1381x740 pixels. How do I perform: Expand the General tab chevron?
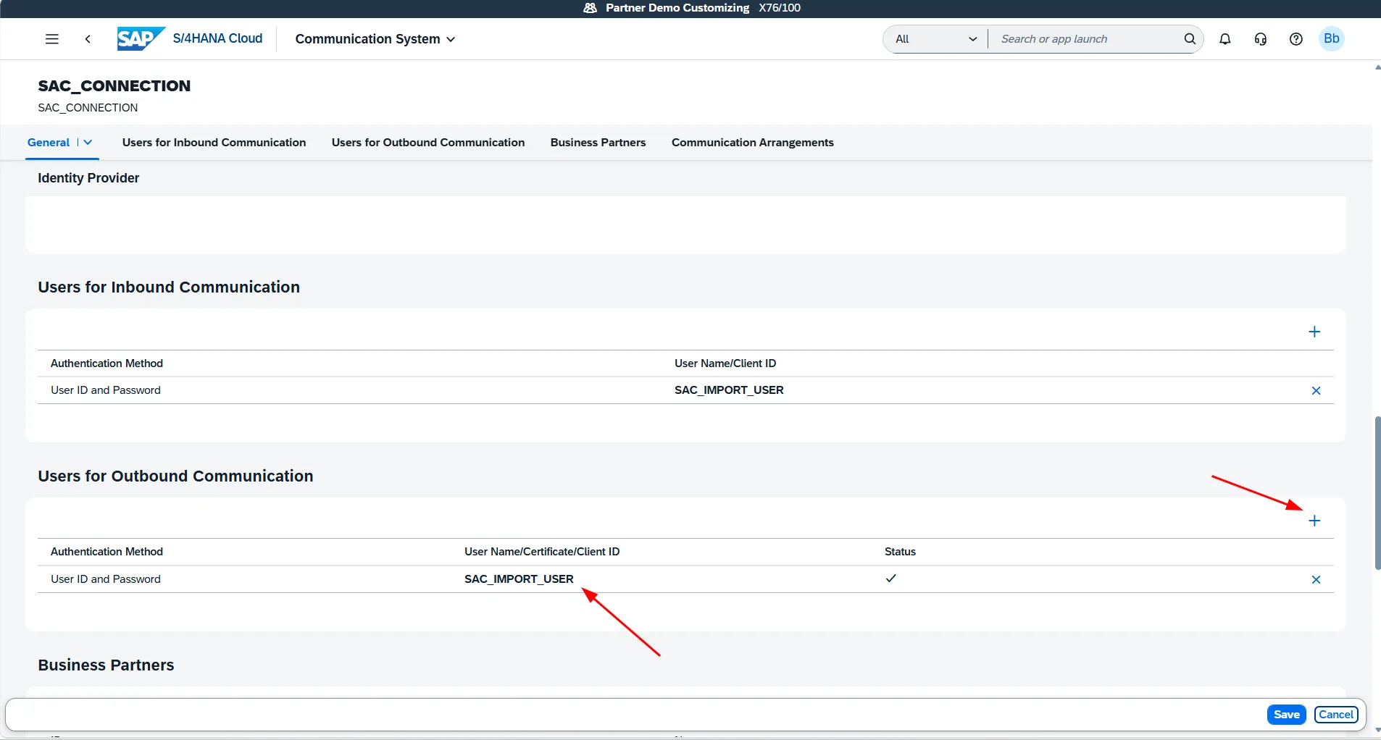click(x=88, y=143)
